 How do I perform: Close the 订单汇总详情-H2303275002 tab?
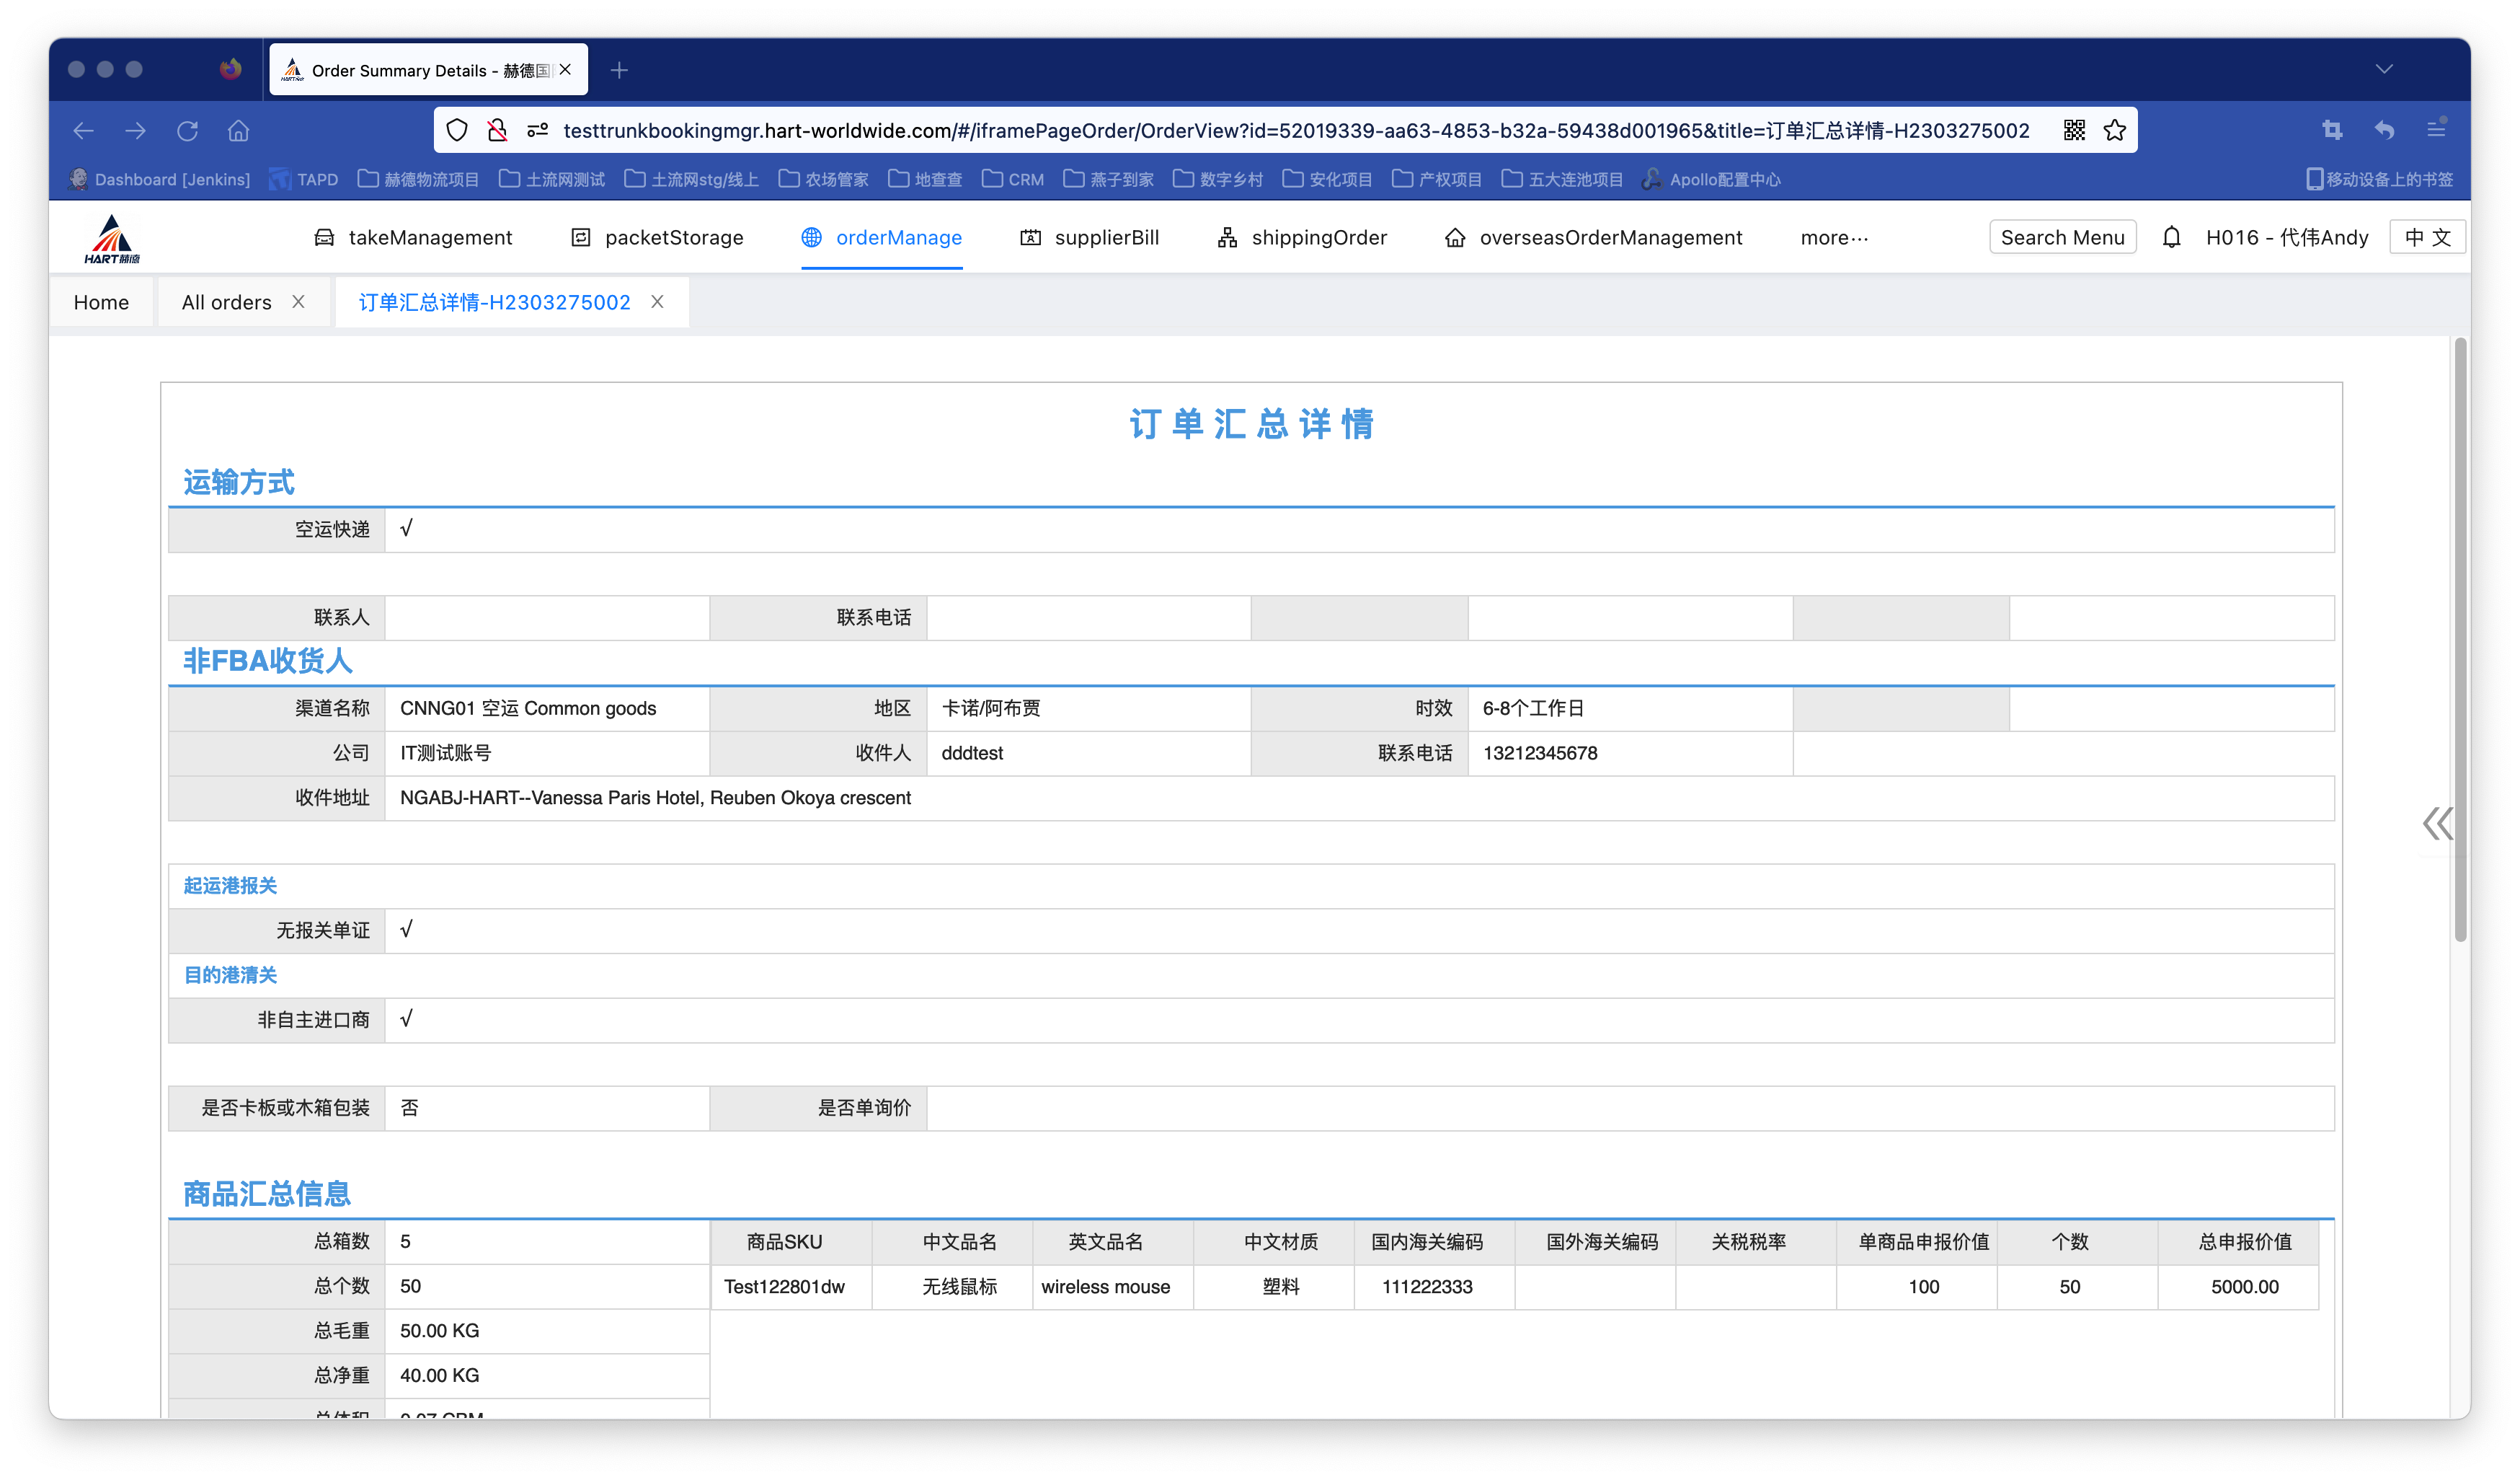tap(657, 302)
